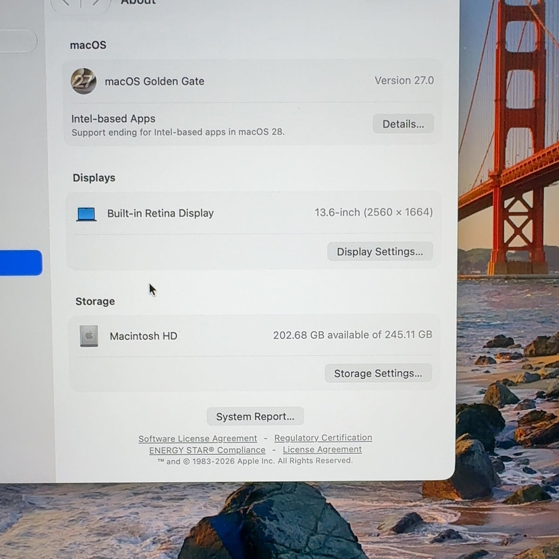Open the System Report

click(255, 416)
